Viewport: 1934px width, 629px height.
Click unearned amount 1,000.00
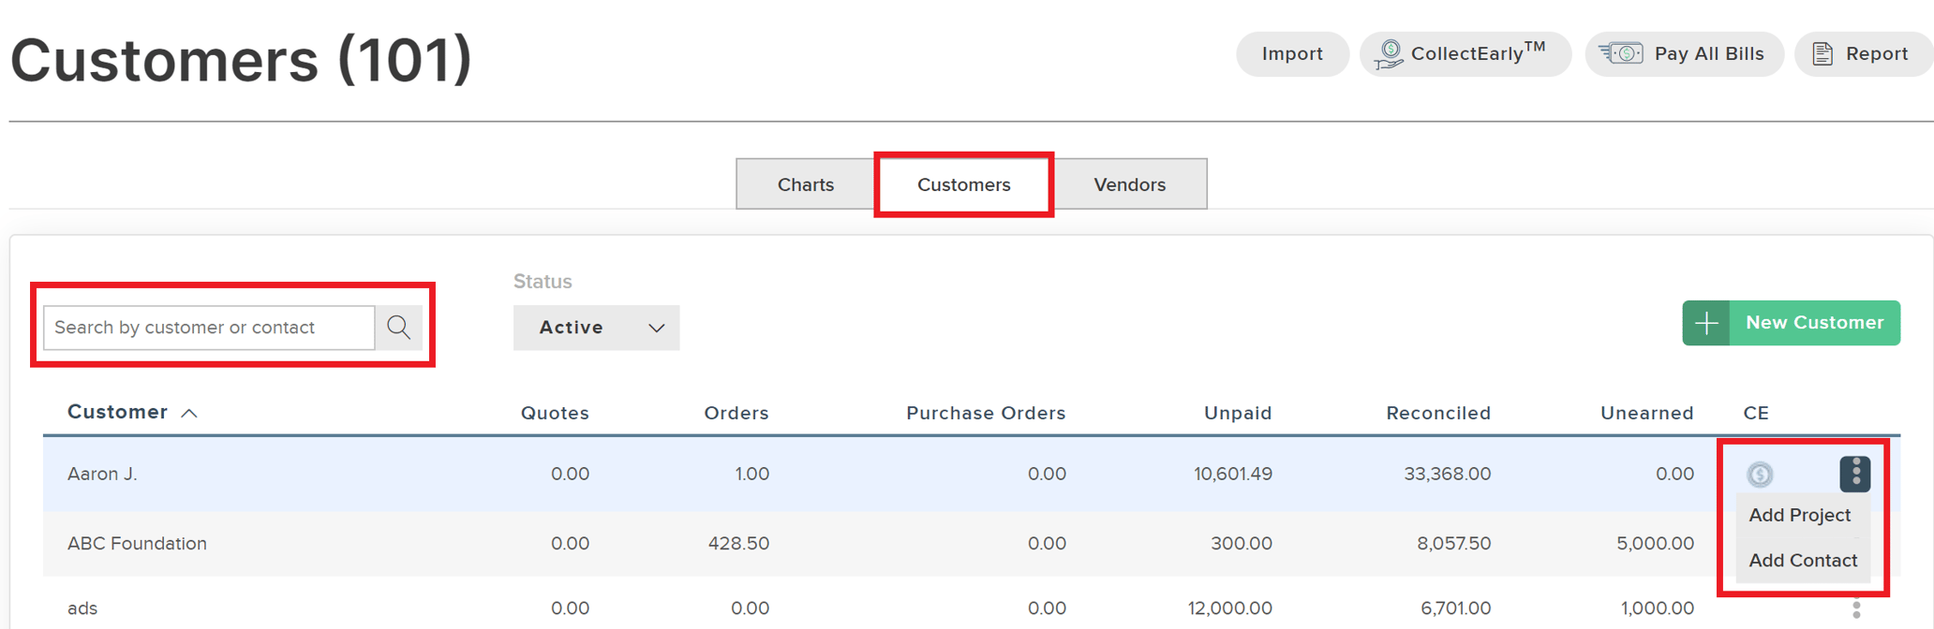[1658, 608]
